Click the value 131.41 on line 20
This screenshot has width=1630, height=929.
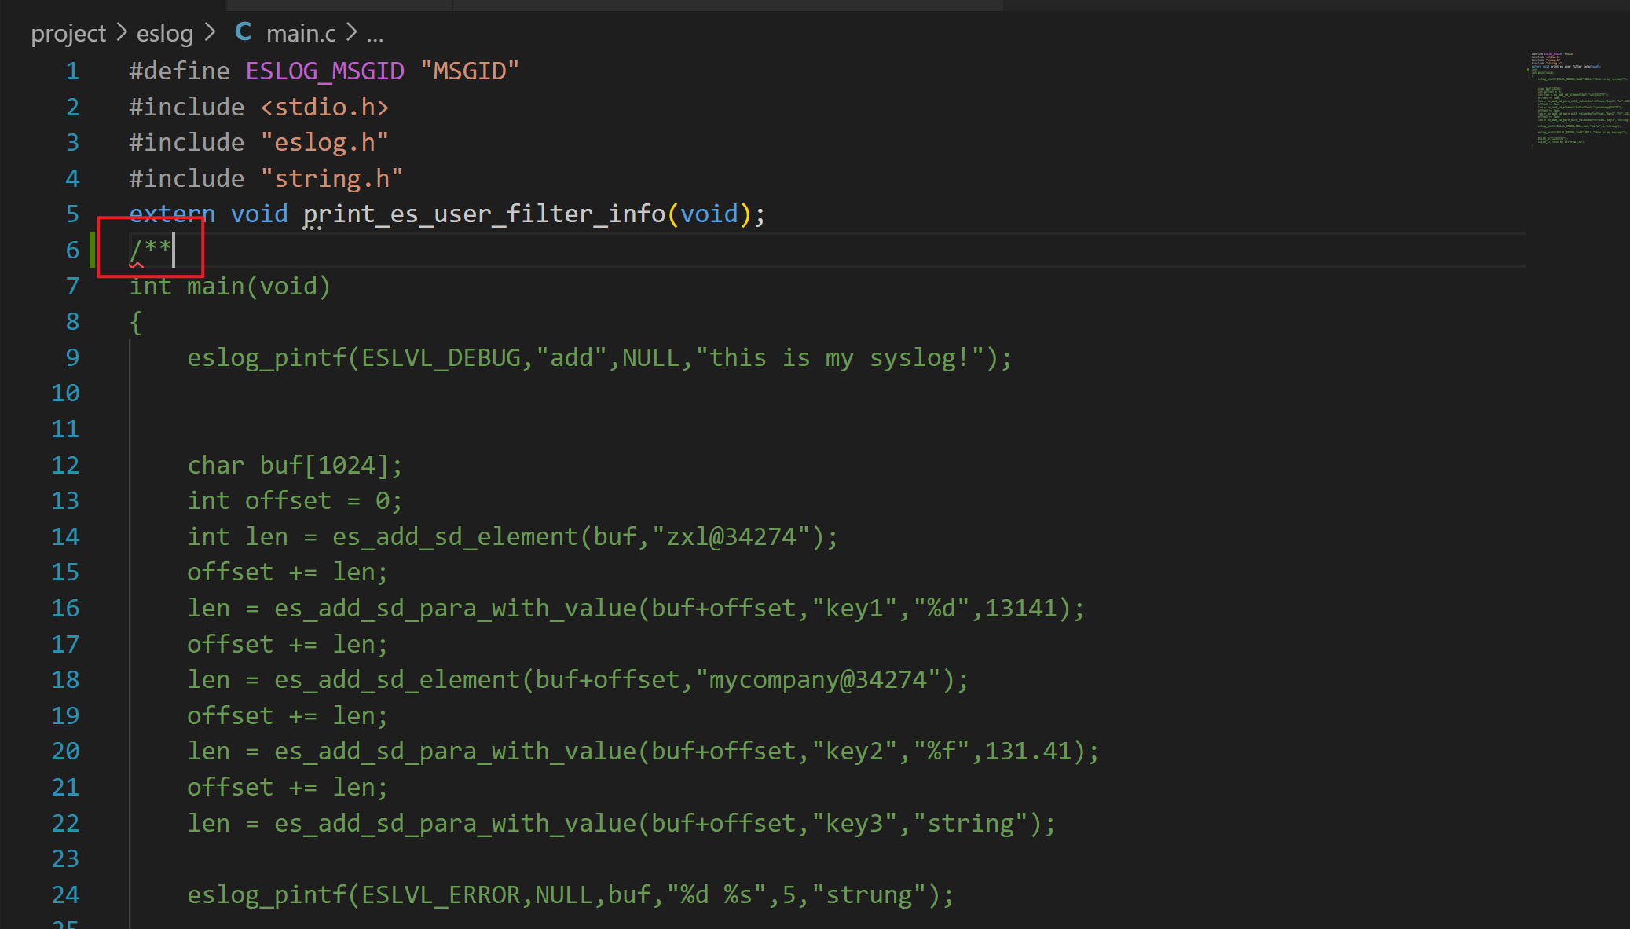[1028, 752]
